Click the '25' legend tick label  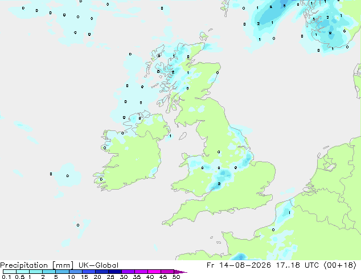[x=110, y=277]
